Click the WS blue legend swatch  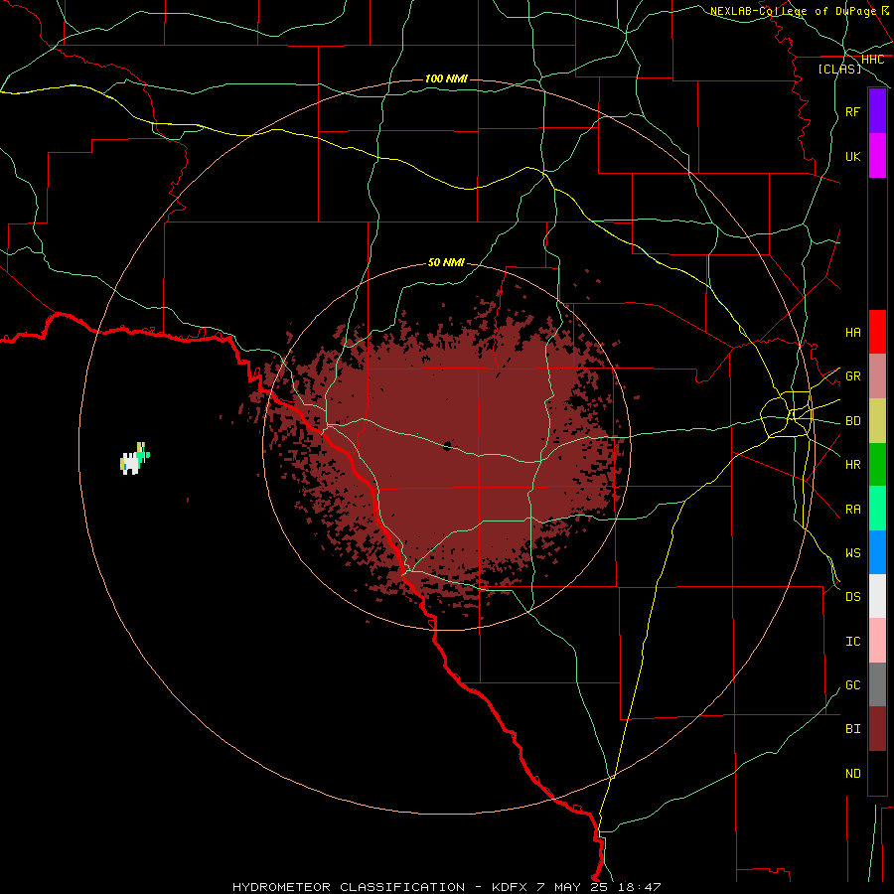click(877, 552)
